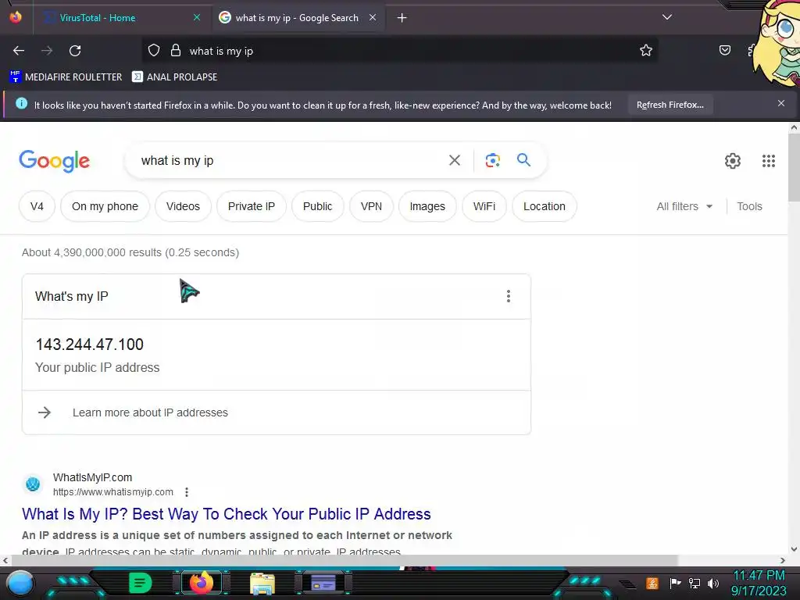The image size is (800, 600).
Task: Click the vertical scrollbar thumb
Action: pos(794,167)
